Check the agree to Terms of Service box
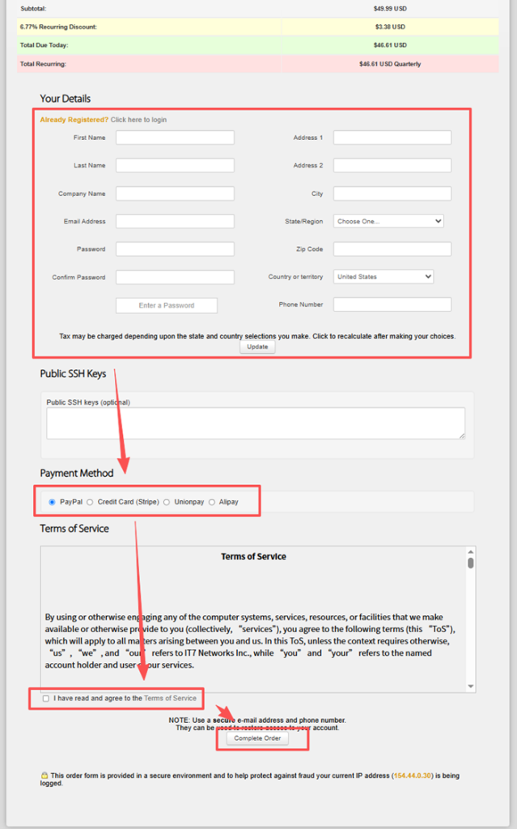 pos(45,698)
